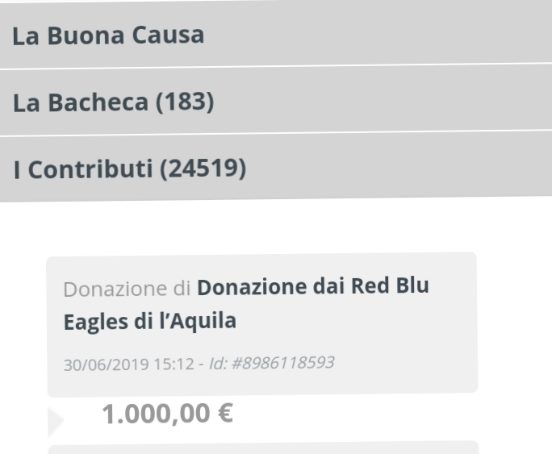Click the 1.000,00 € donation amount

167,414
